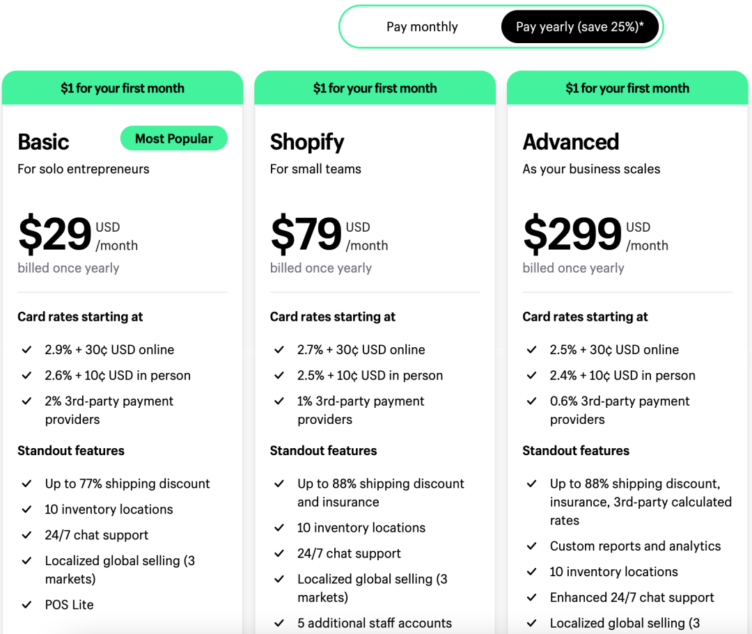Screen dimensions: 752x634
Task: Click the Basic plan's $1 first month banner
Action: pyautogui.click(x=123, y=88)
